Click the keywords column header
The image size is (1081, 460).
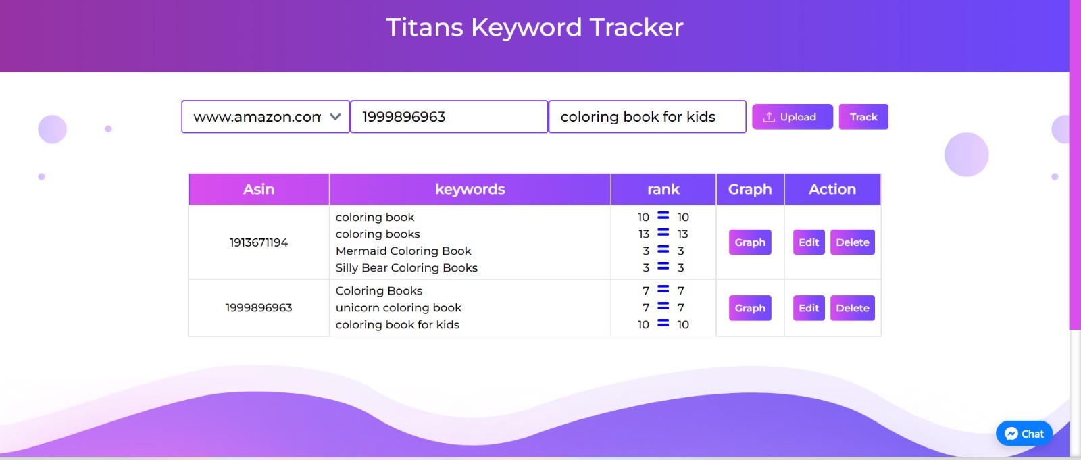(x=470, y=189)
